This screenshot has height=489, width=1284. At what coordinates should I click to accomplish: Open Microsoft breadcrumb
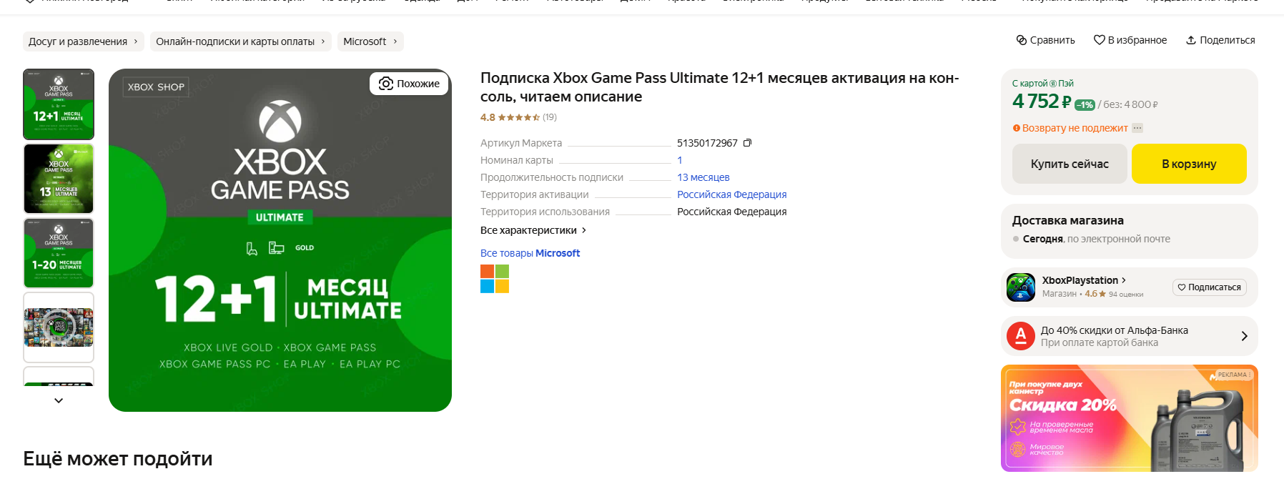[370, 41]
